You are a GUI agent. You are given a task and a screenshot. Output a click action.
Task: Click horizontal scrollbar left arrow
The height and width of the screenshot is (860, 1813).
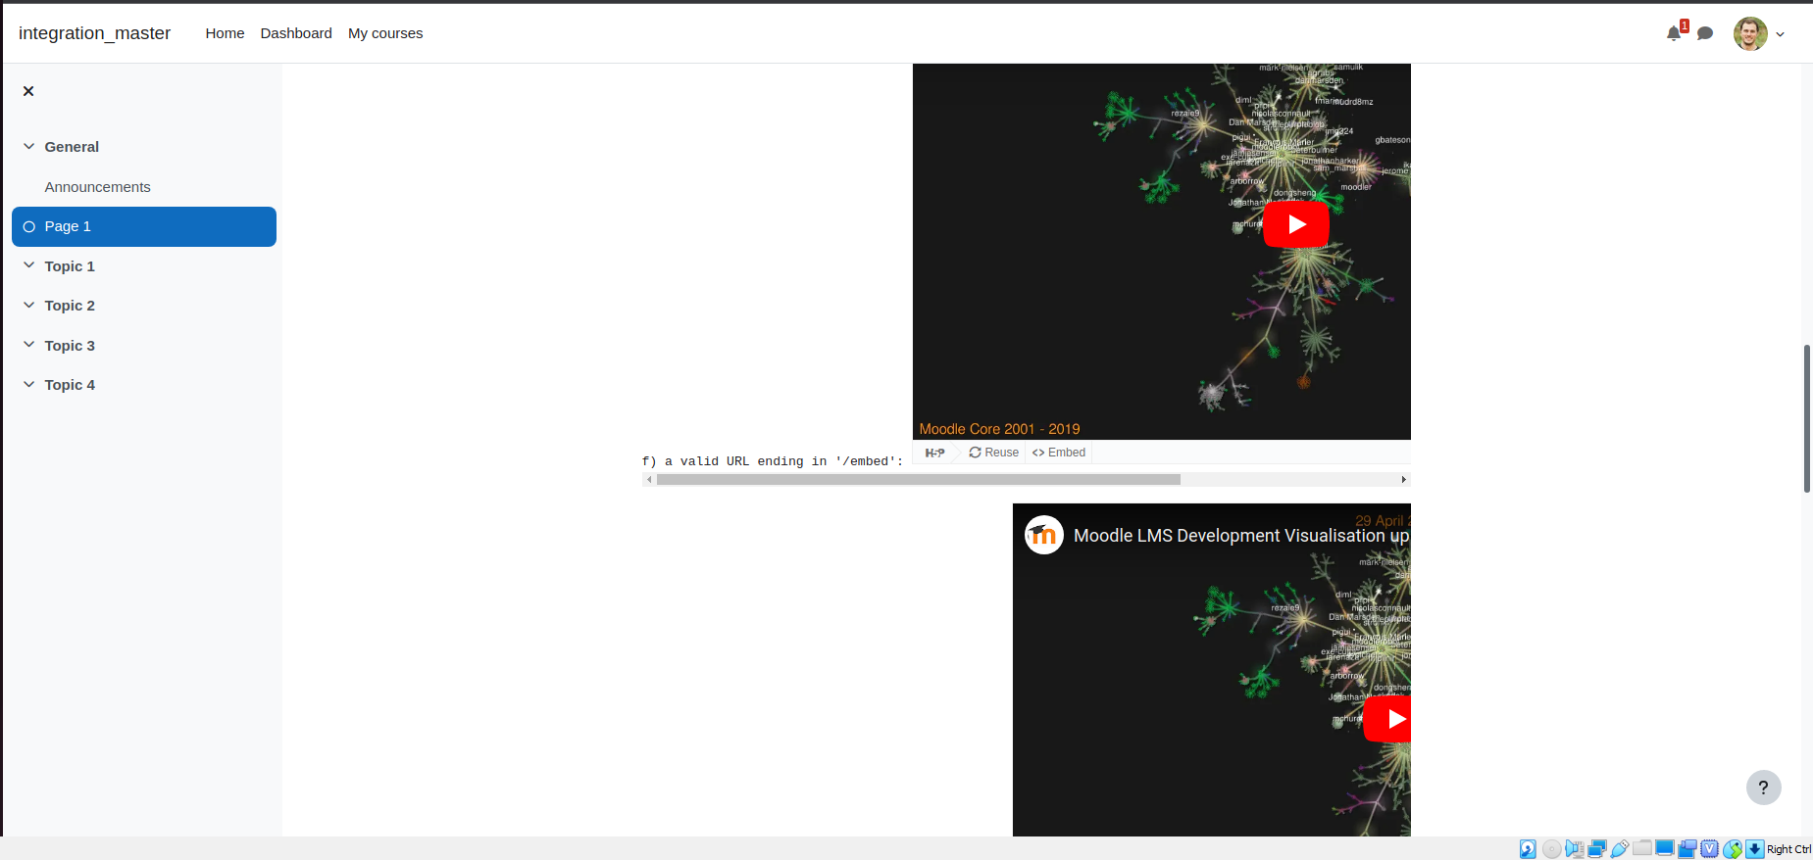tap(649, 480)
